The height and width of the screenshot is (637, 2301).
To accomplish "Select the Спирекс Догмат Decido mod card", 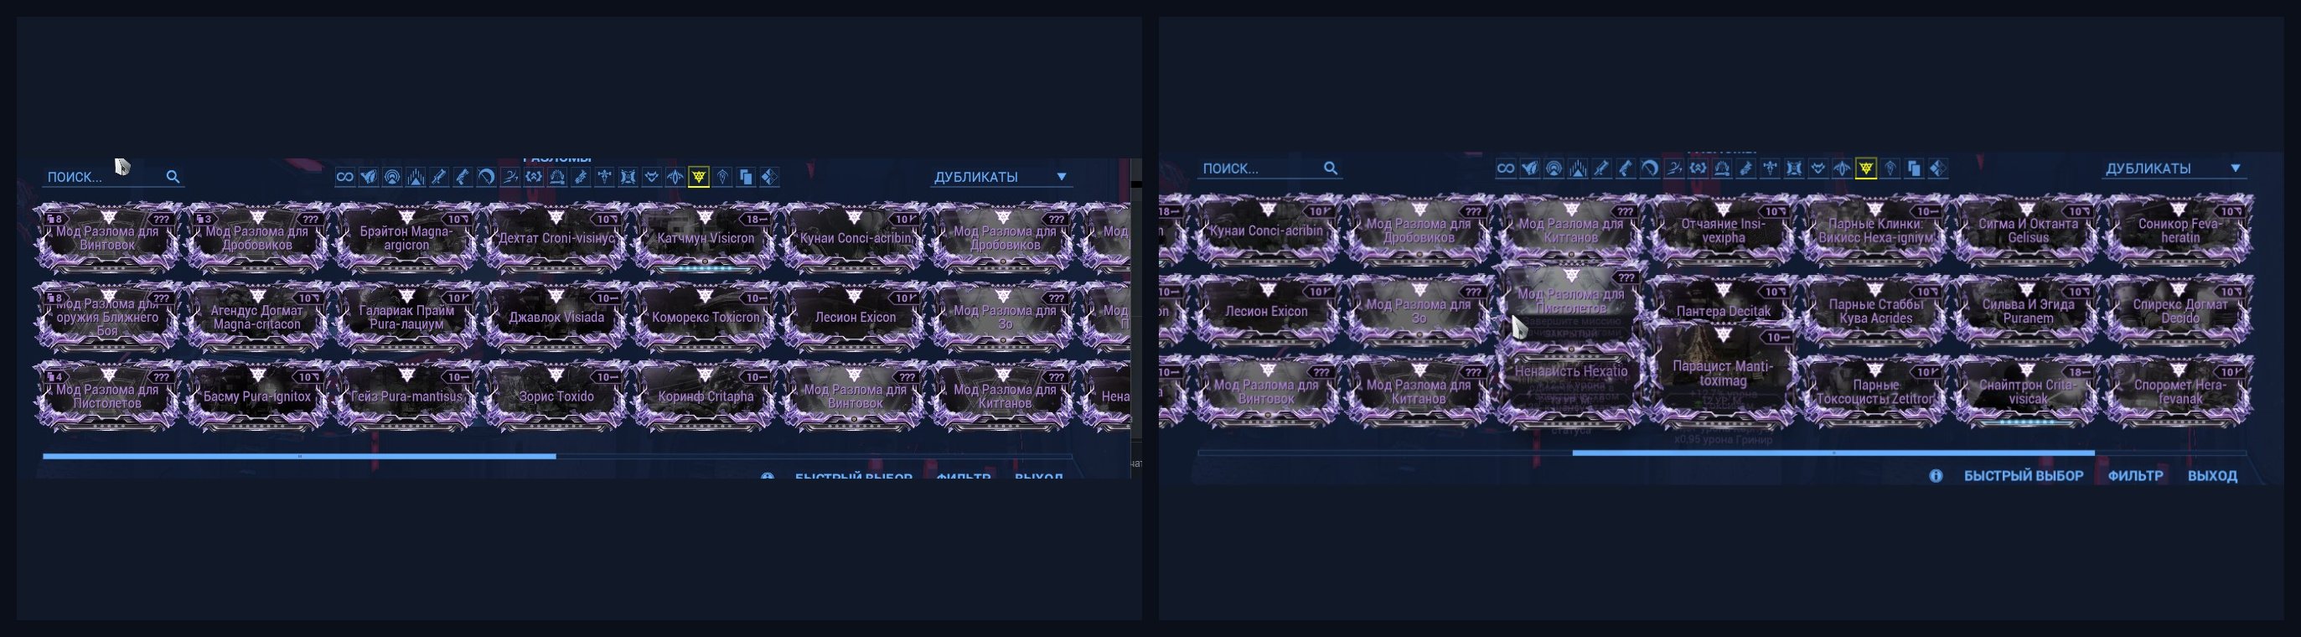I will (2179, 311).
